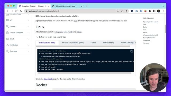Expand 'Before you begin: read security tips'

click(51, 37)
